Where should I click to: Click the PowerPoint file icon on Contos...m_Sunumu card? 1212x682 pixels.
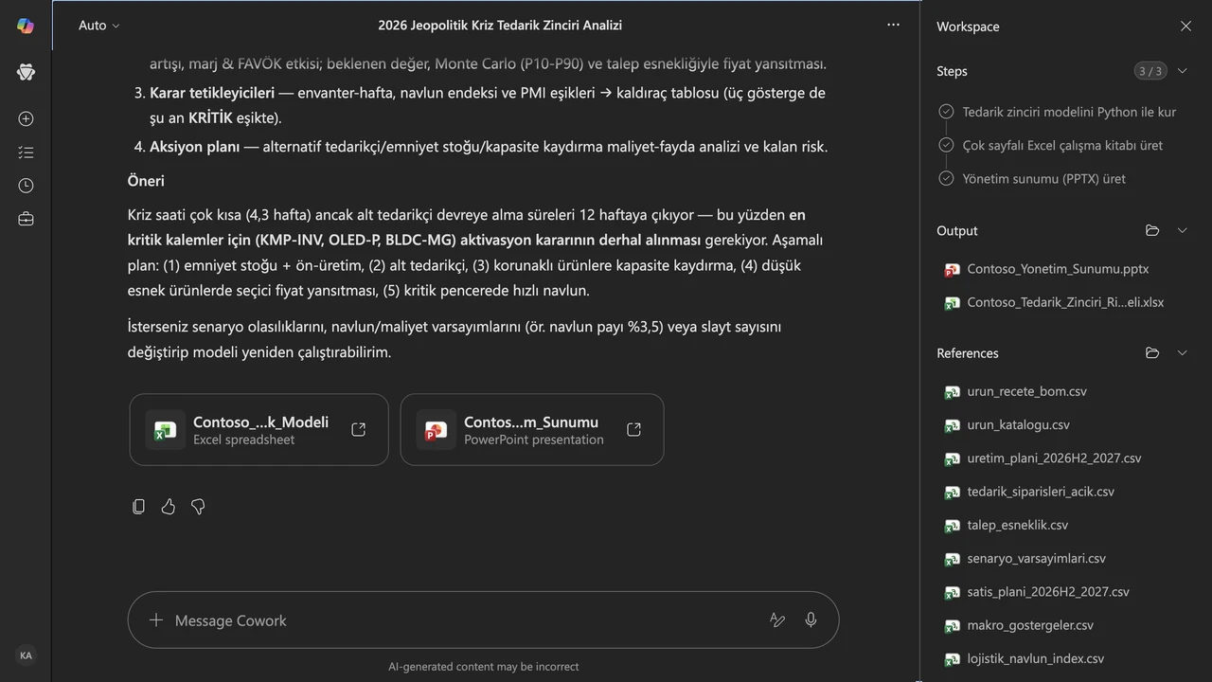pyautogui.click(x=436, y=429)
